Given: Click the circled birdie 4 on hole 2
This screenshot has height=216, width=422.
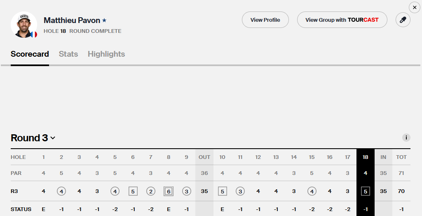Looking at the screenshot, I should pos(61,191).
